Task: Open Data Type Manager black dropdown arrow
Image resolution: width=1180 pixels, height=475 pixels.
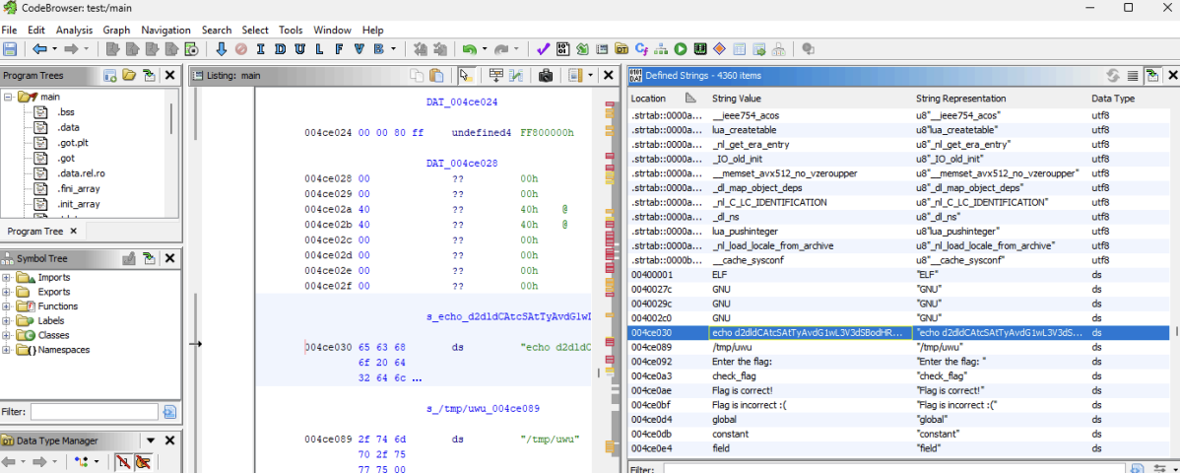Action: coord(150,441)
